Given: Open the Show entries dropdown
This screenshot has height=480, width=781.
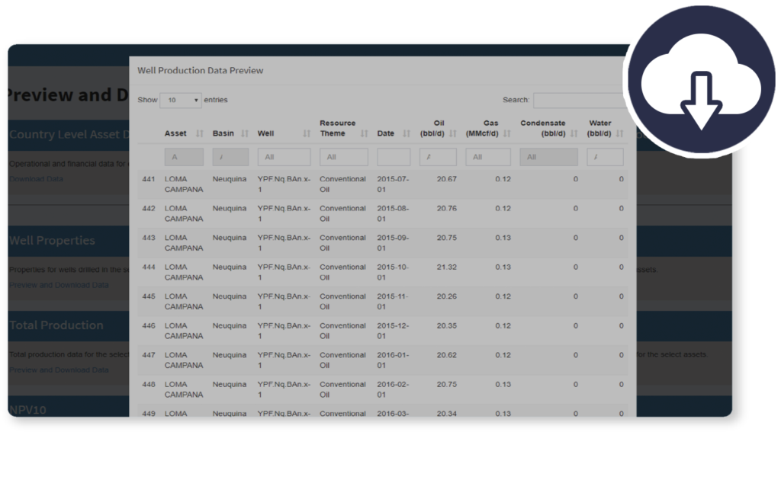Looking at the screenshot, I should [181, 101].
